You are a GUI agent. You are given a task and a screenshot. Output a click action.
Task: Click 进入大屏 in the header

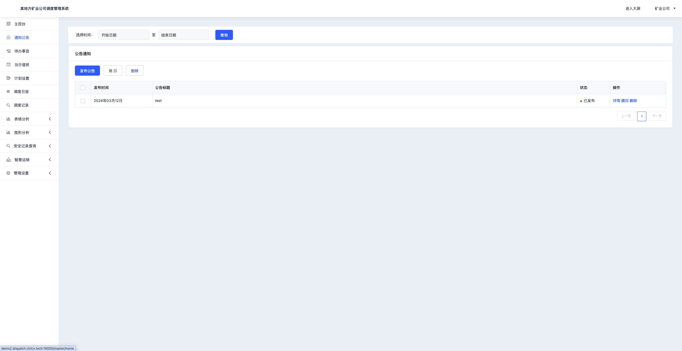633,9
